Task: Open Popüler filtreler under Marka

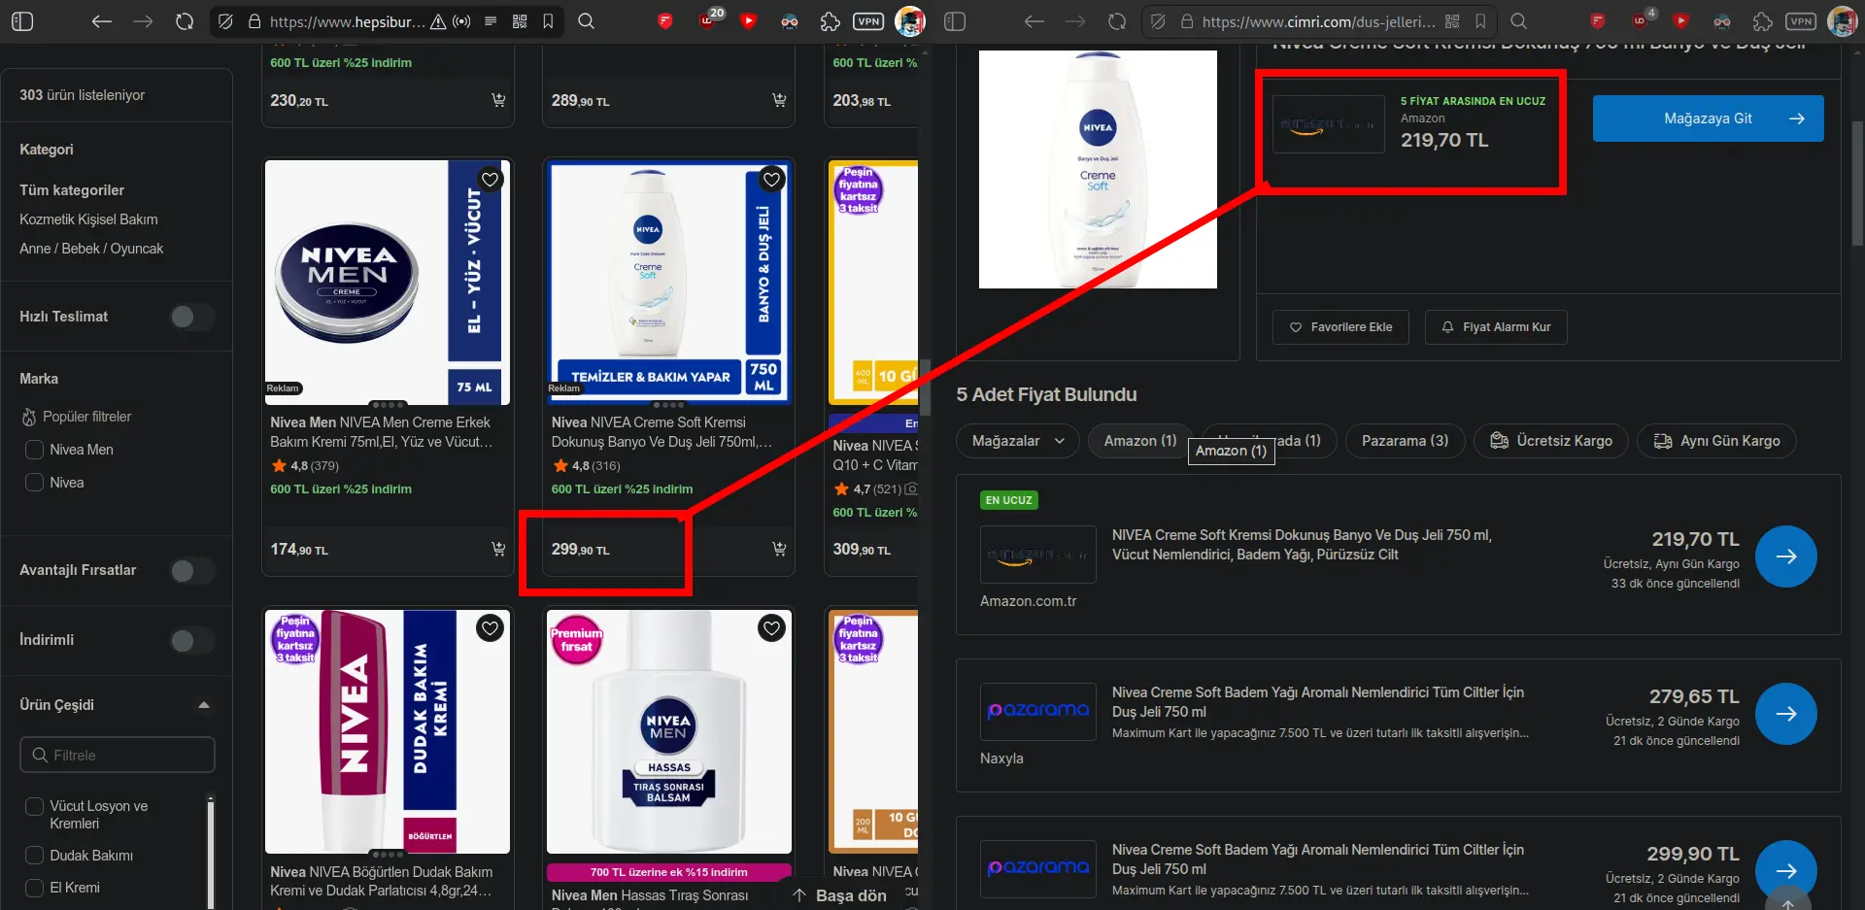Action: [77, 417]
